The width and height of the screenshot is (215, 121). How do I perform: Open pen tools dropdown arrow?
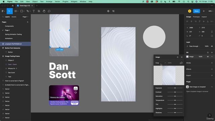pyautogui.click(x=30, y=11)
